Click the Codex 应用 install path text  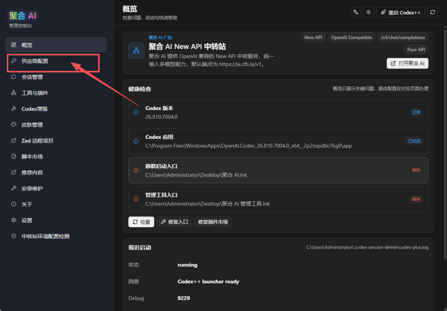(248, 146)
